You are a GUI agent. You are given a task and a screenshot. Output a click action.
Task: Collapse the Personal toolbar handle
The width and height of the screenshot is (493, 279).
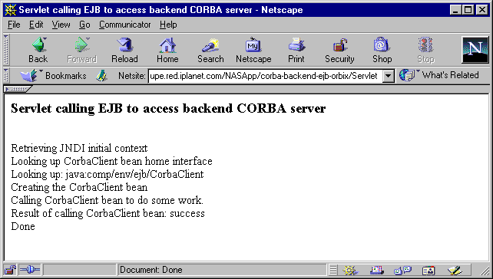tap(18, 89)
